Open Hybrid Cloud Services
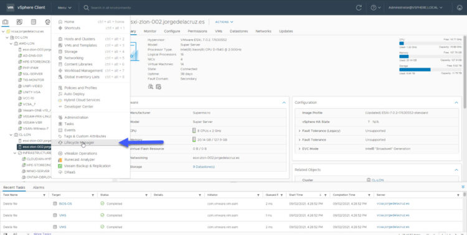 (x=82, y=100)
